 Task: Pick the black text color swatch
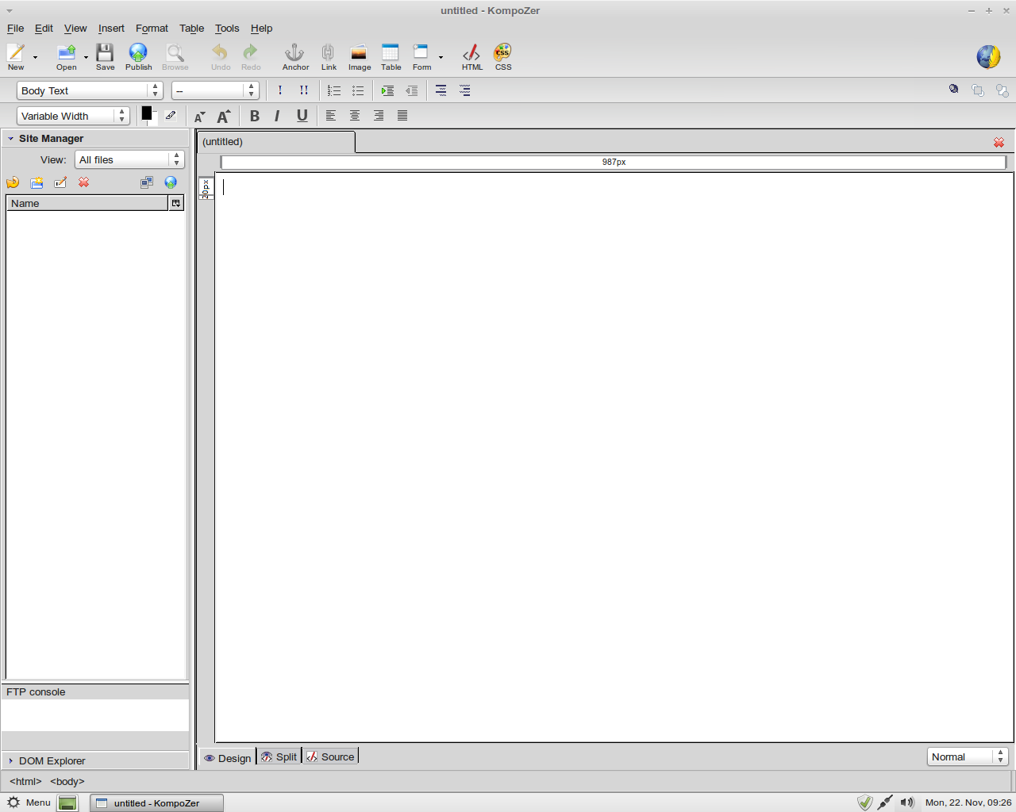[x=147, y=113]
